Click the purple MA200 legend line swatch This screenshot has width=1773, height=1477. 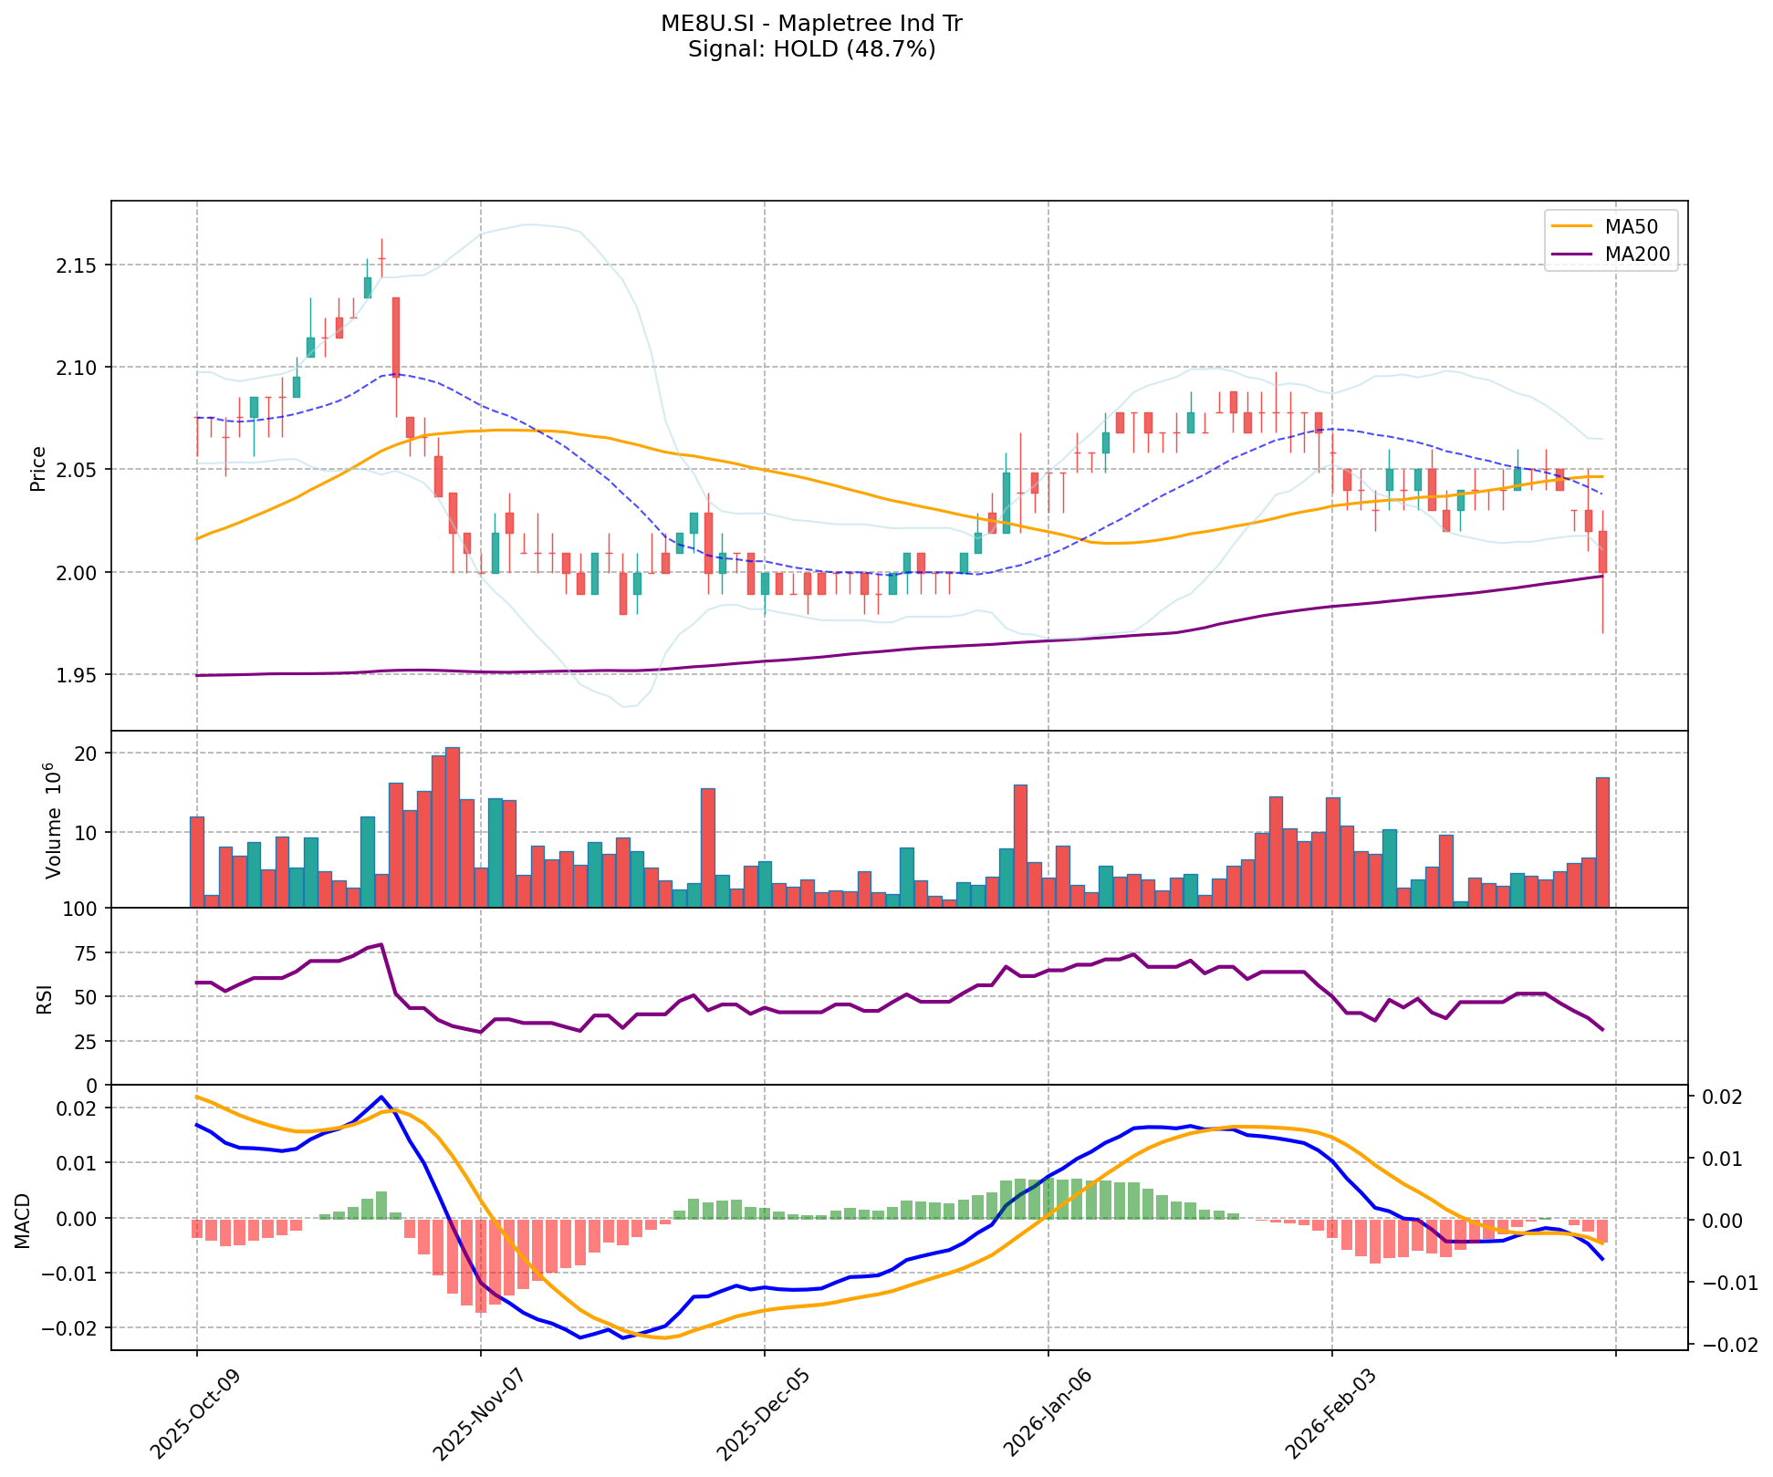tap(1573, 255)
